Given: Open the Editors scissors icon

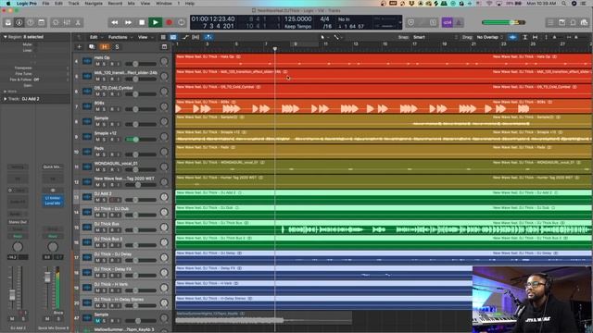Looking at the screenshot, I should click(x=78, y=22).
